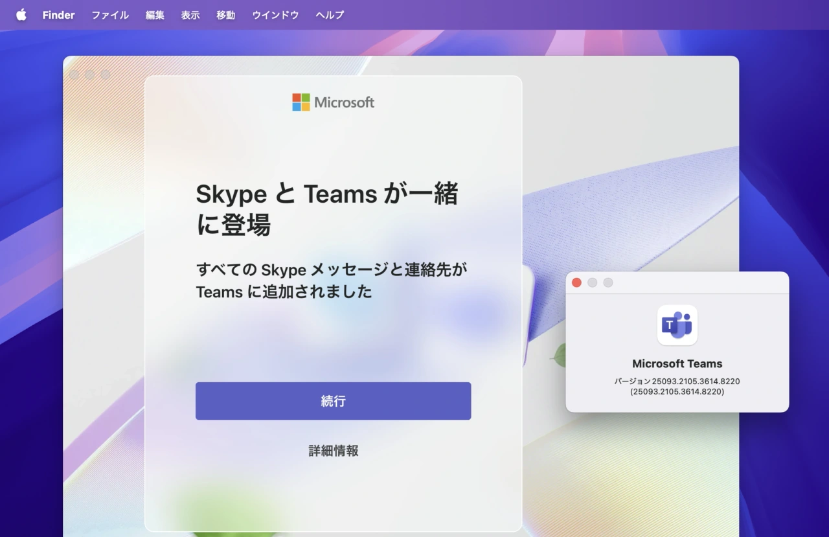Click the Microsoft Teams name label
Image resolution: width=829 pixels, height=537 pixels.
click(677, 364)
